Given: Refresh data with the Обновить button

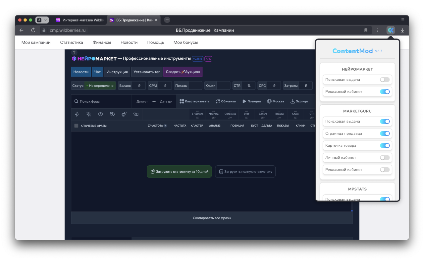Looking at the screenshot, I should click(226, 101).
